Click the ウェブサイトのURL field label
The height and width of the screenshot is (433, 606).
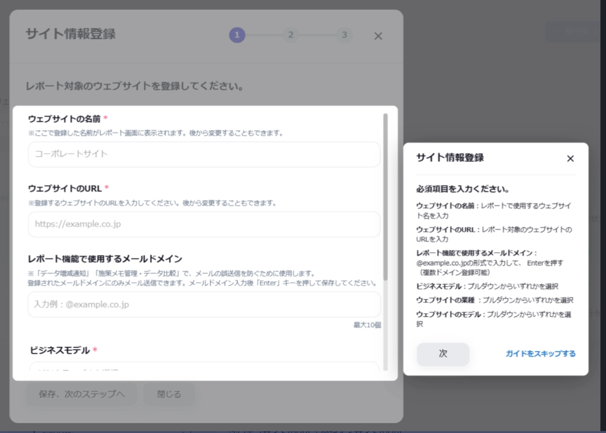tap(65, 188)
